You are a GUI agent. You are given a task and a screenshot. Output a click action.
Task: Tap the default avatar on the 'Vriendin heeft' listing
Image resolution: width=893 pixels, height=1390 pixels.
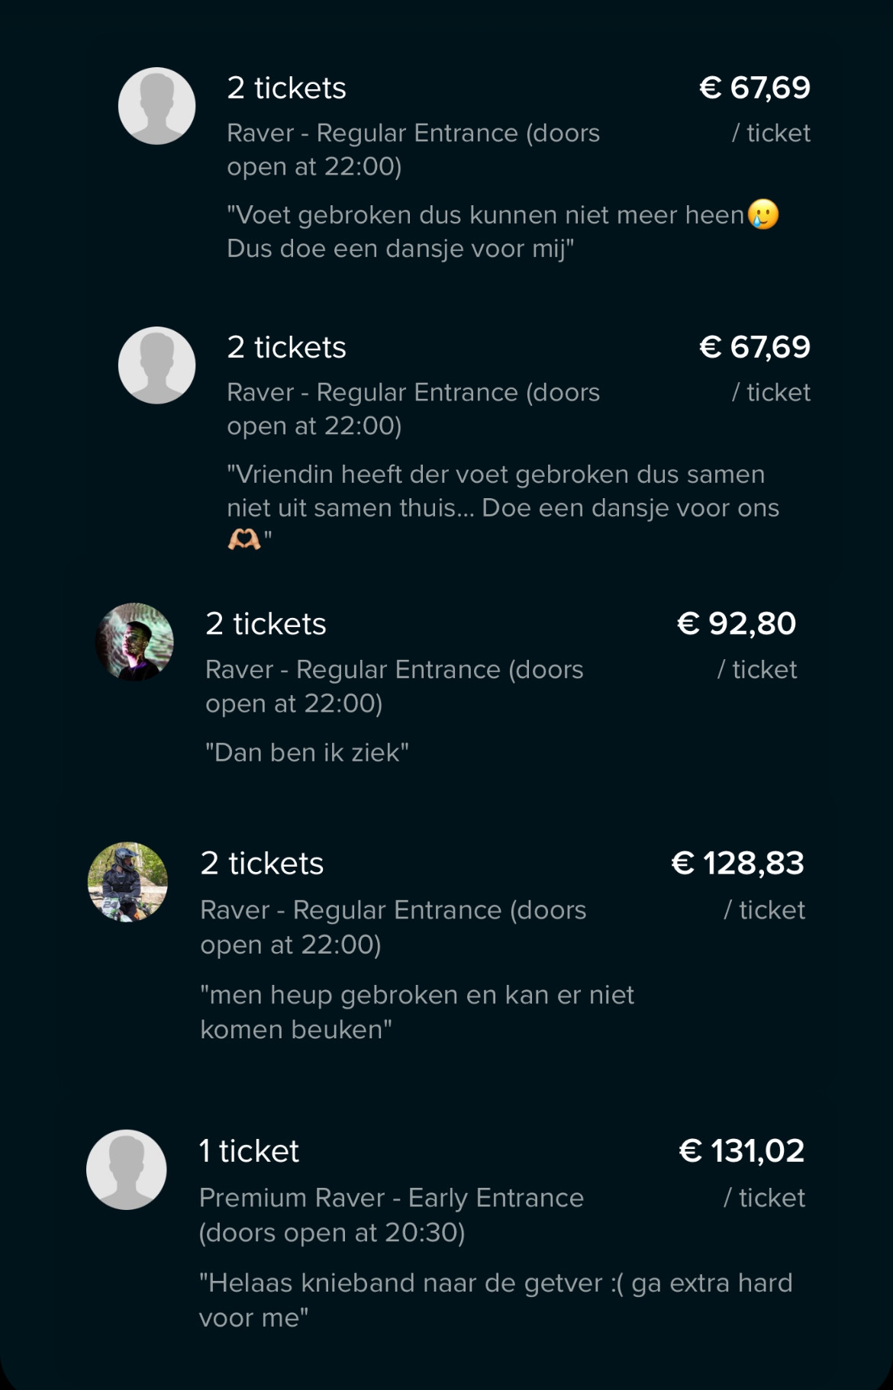(156, 365)
